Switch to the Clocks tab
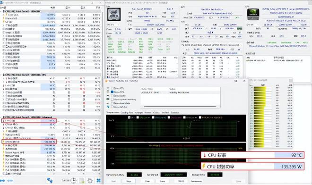 [x=156, y=112]
